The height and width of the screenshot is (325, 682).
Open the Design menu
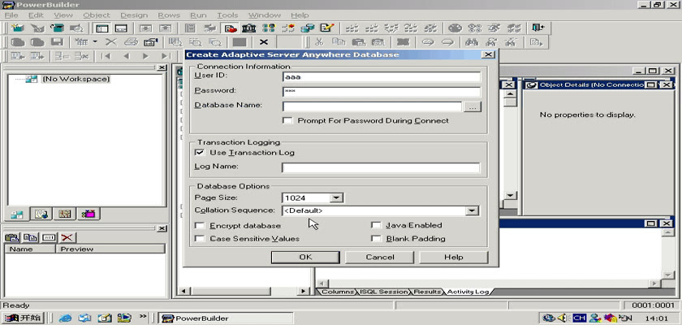[x=134, y=15]
